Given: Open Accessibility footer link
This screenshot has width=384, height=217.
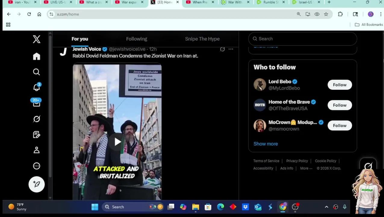Looking at the screenshot, I should (x=263, y=168).
